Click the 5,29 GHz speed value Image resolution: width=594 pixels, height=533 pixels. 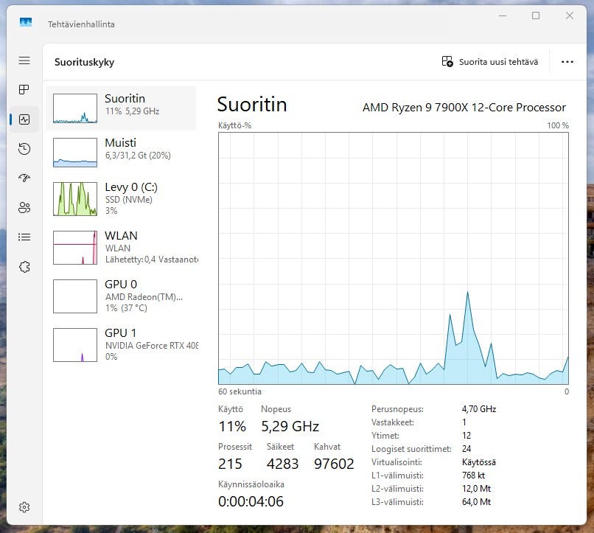290,426
